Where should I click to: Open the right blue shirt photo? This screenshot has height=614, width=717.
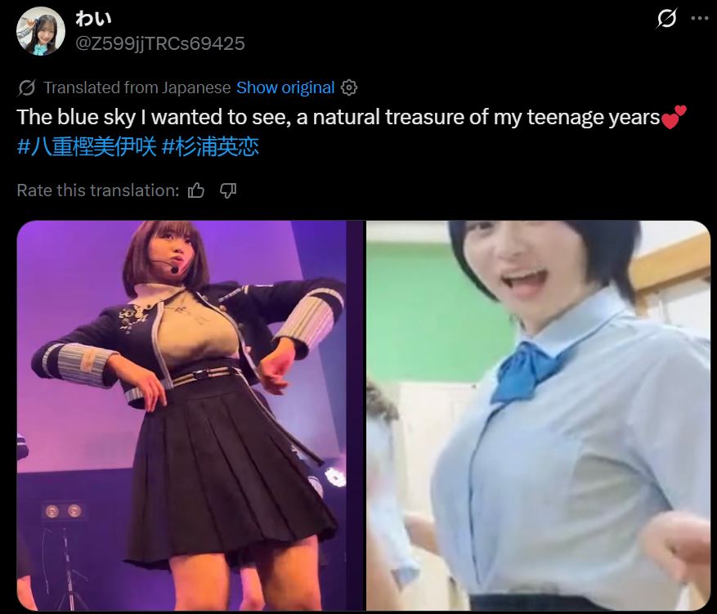click(538, 415)
